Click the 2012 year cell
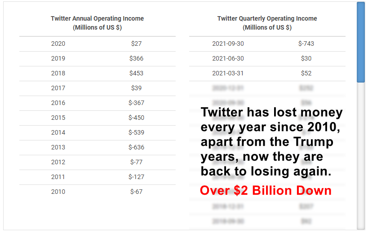 [58, 162]
